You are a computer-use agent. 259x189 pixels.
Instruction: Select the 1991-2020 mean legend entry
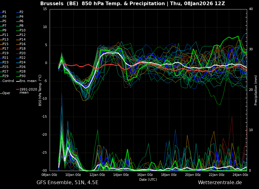[x=28, y=91]
